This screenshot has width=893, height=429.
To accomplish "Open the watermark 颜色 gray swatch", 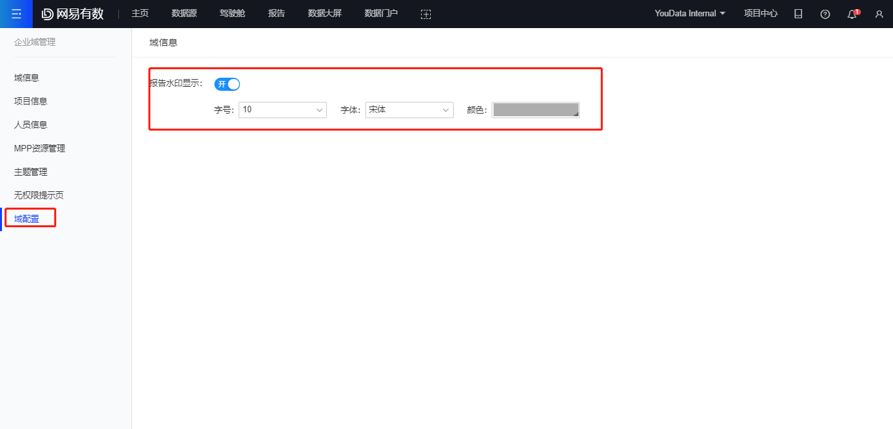I will (x=535, y=110).
